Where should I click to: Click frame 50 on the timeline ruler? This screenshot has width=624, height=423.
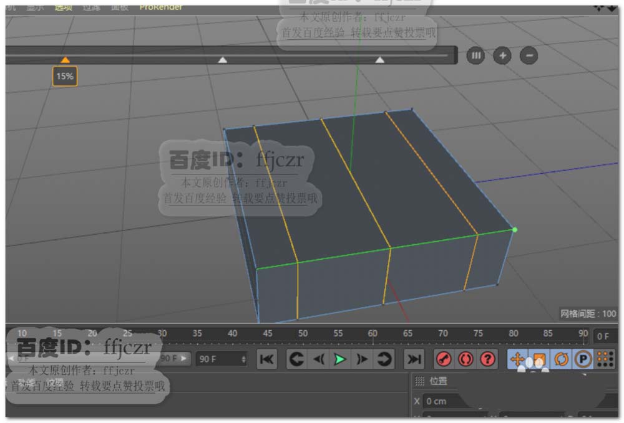(x=303, y=334)
